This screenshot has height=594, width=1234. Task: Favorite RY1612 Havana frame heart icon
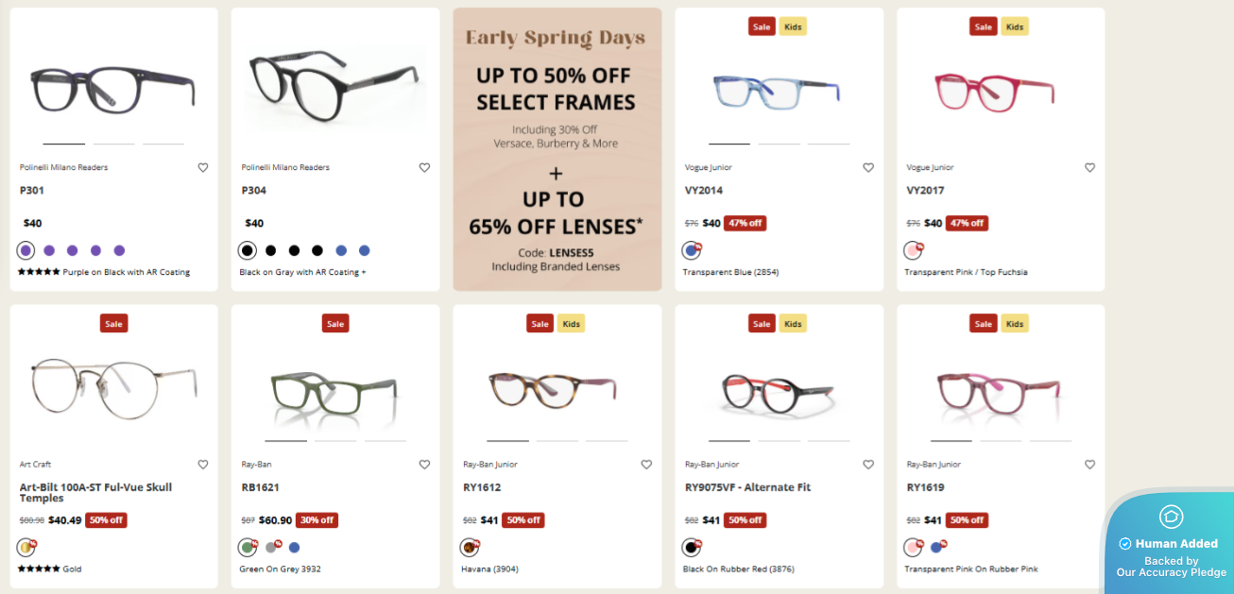pos(646,465)
